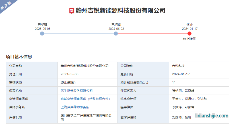Click the 评估机构 value cell
235x125 pixels.
pos(86,117)
